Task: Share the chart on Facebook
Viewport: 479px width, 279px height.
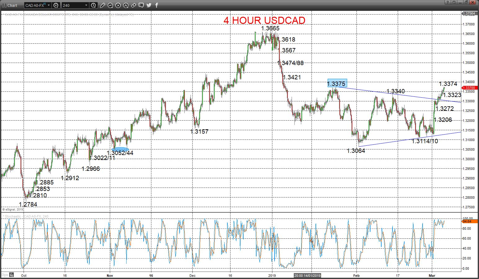Action: tap(156, 5)
